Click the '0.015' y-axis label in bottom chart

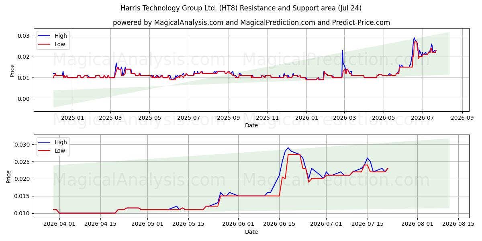[22, 196]
